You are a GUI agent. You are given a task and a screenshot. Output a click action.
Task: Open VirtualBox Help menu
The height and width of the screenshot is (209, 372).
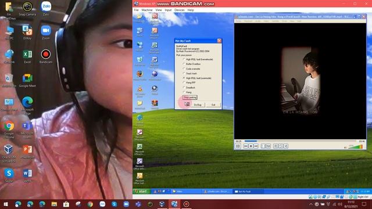[x=191, y=10]
